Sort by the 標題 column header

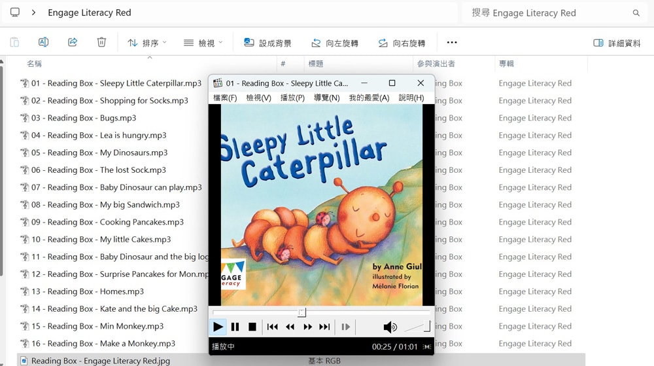coord(316,64)
